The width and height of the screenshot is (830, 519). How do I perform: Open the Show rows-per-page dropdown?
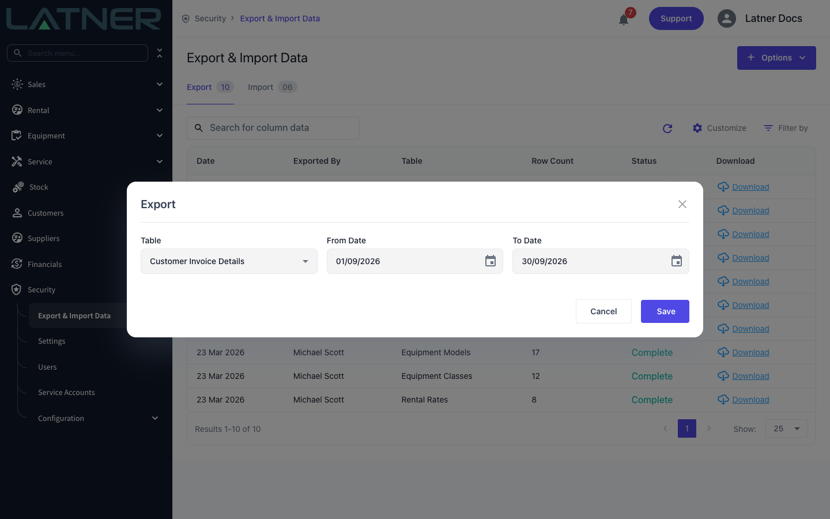786,428
